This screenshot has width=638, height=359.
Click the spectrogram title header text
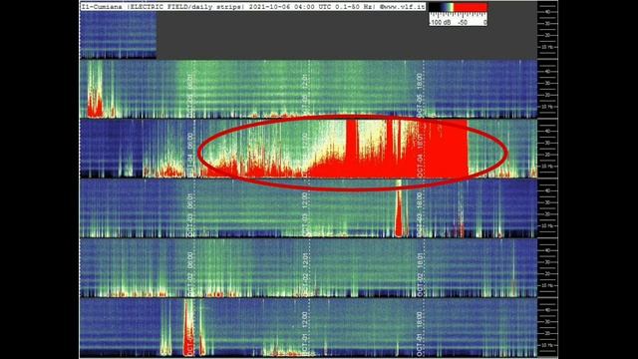point(252,7)
